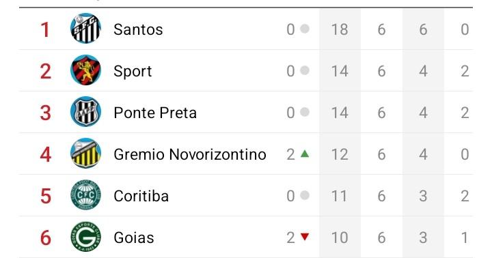Open the Ponte Preta team name
This screenshot has height=258, width=492.
(155, 113)
